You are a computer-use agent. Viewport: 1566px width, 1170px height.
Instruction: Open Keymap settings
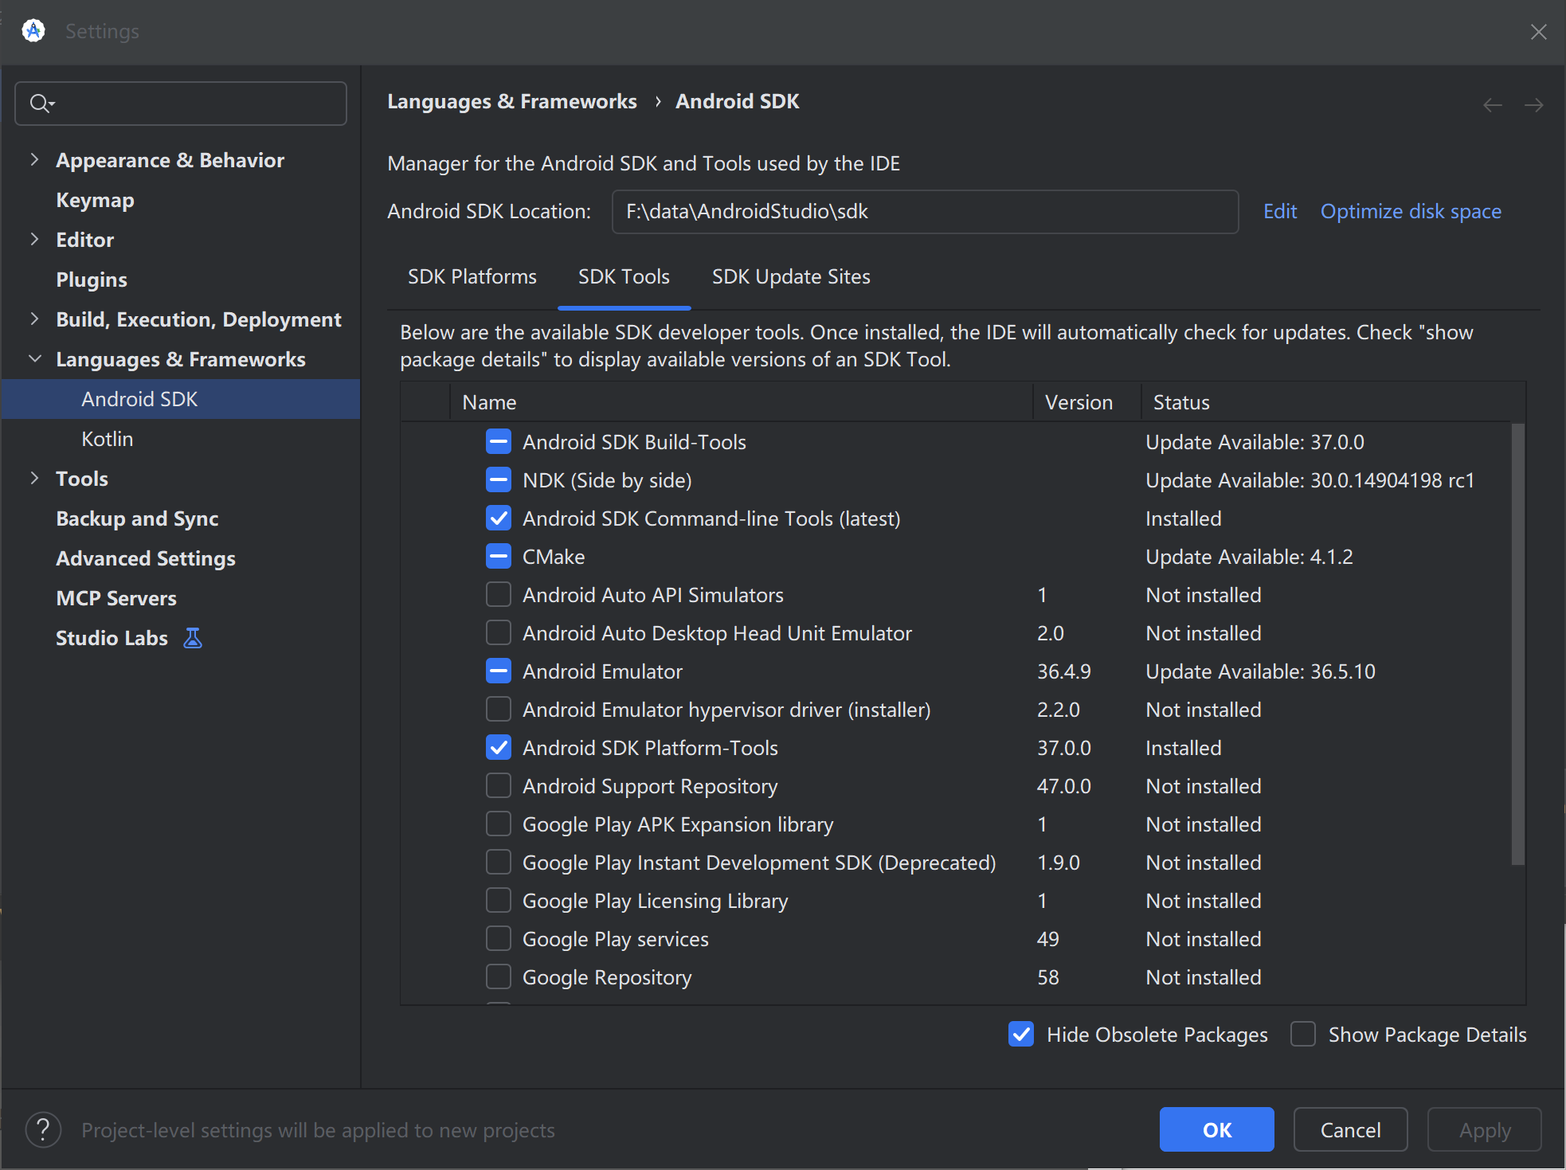pos(95,200)
